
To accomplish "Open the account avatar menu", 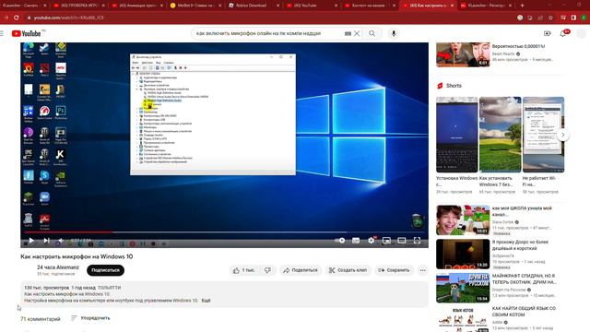I will point(582,33).
